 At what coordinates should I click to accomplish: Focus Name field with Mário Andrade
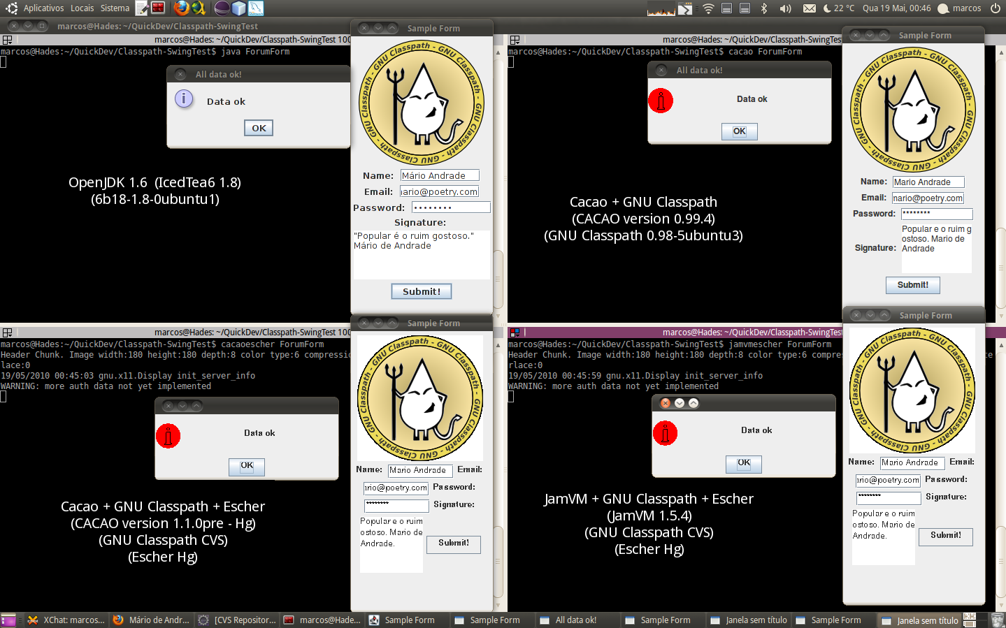pyautogui.click(x=440, y=175)
